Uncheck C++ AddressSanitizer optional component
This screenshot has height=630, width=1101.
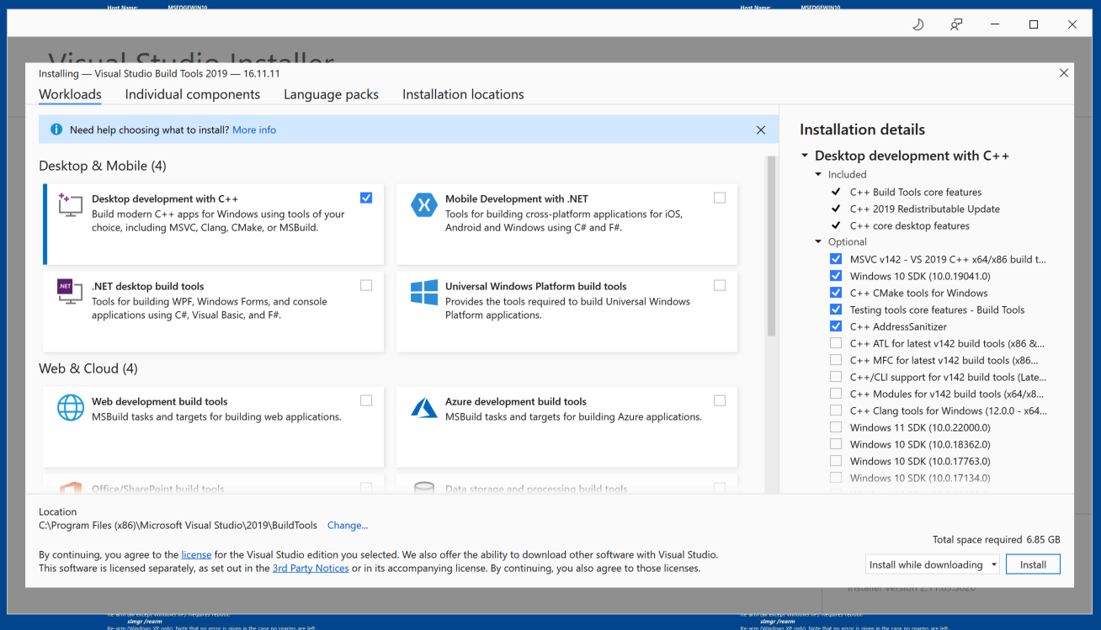click(x=836, y=326)
